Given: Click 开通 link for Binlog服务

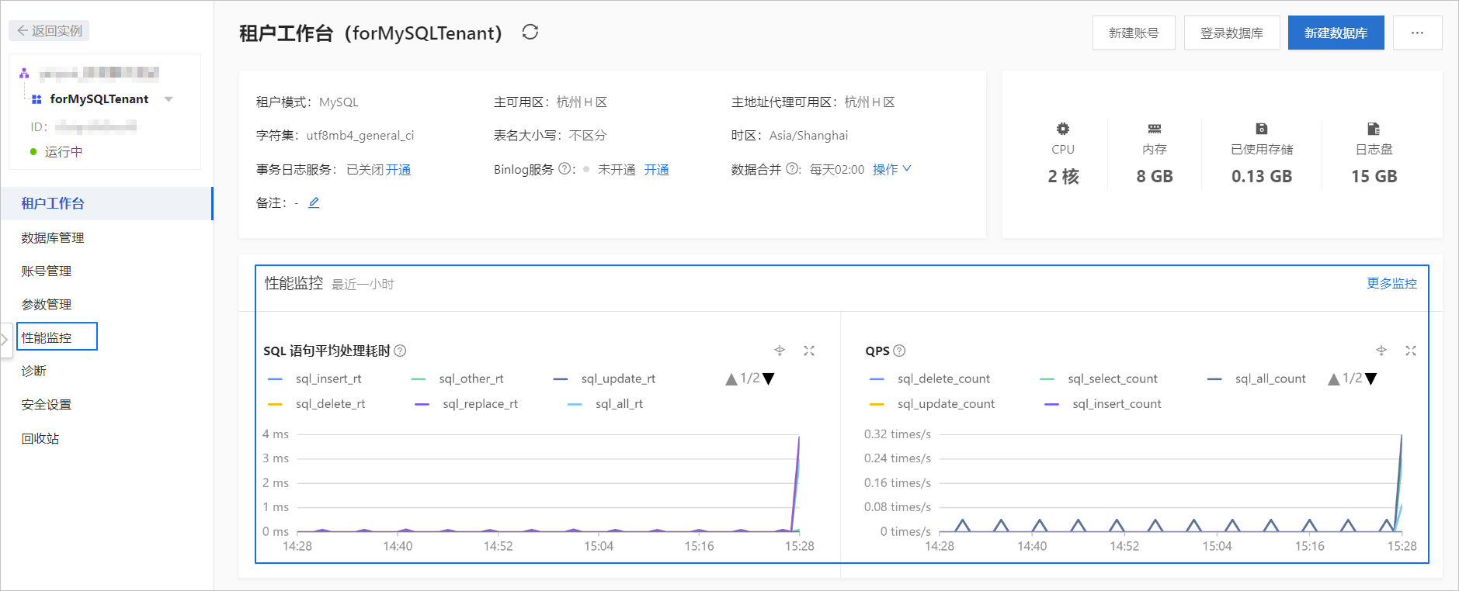Looking at the screenshot, I should click(x=656, y=169).
